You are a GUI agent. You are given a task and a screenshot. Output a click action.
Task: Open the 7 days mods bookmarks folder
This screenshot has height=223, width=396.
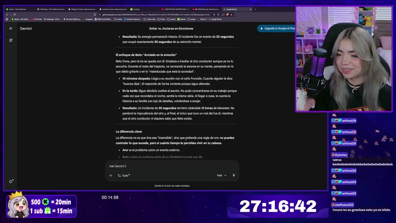[149, 19]
